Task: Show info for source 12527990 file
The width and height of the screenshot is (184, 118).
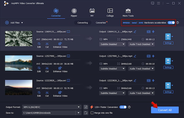Action: pyautogui.click(x=68, y=56)
